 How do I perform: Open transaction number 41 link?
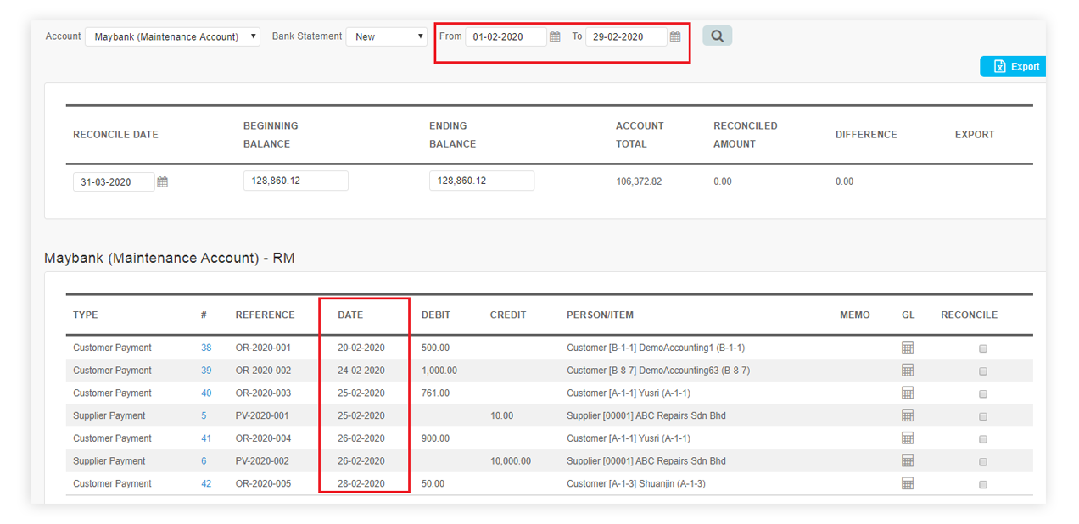(206, 438)
